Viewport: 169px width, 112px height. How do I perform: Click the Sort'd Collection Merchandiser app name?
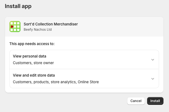point(51,24)
